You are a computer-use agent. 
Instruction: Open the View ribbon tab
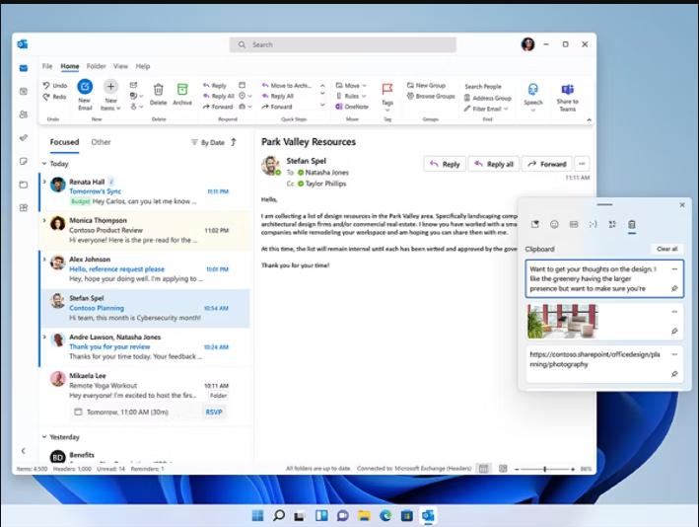[120, 66]
